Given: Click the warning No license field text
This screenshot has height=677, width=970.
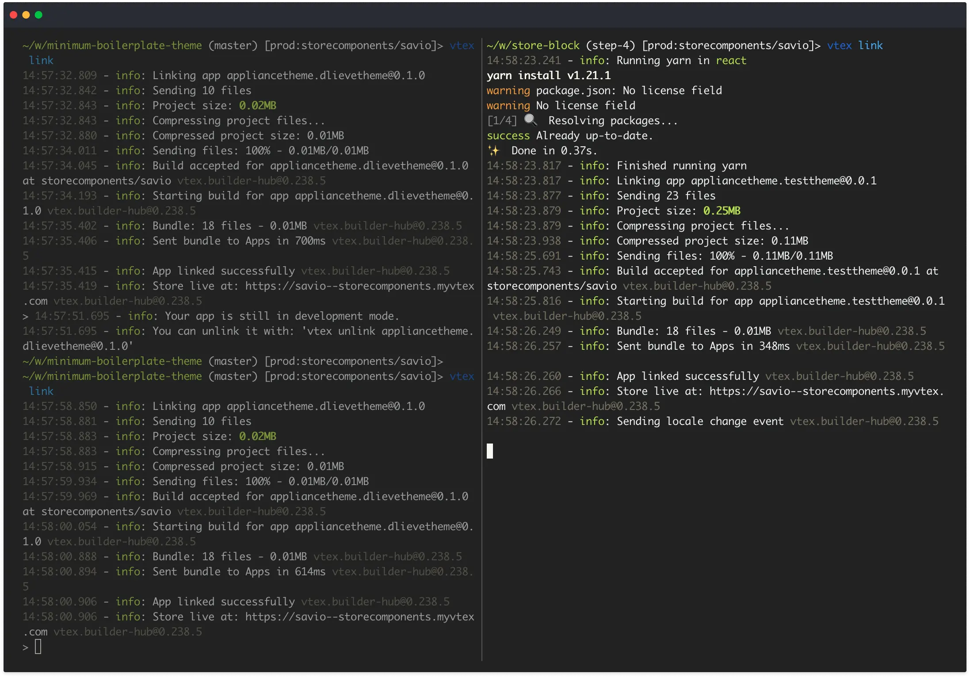Looking at the screenshot, I should pos(561,105).
